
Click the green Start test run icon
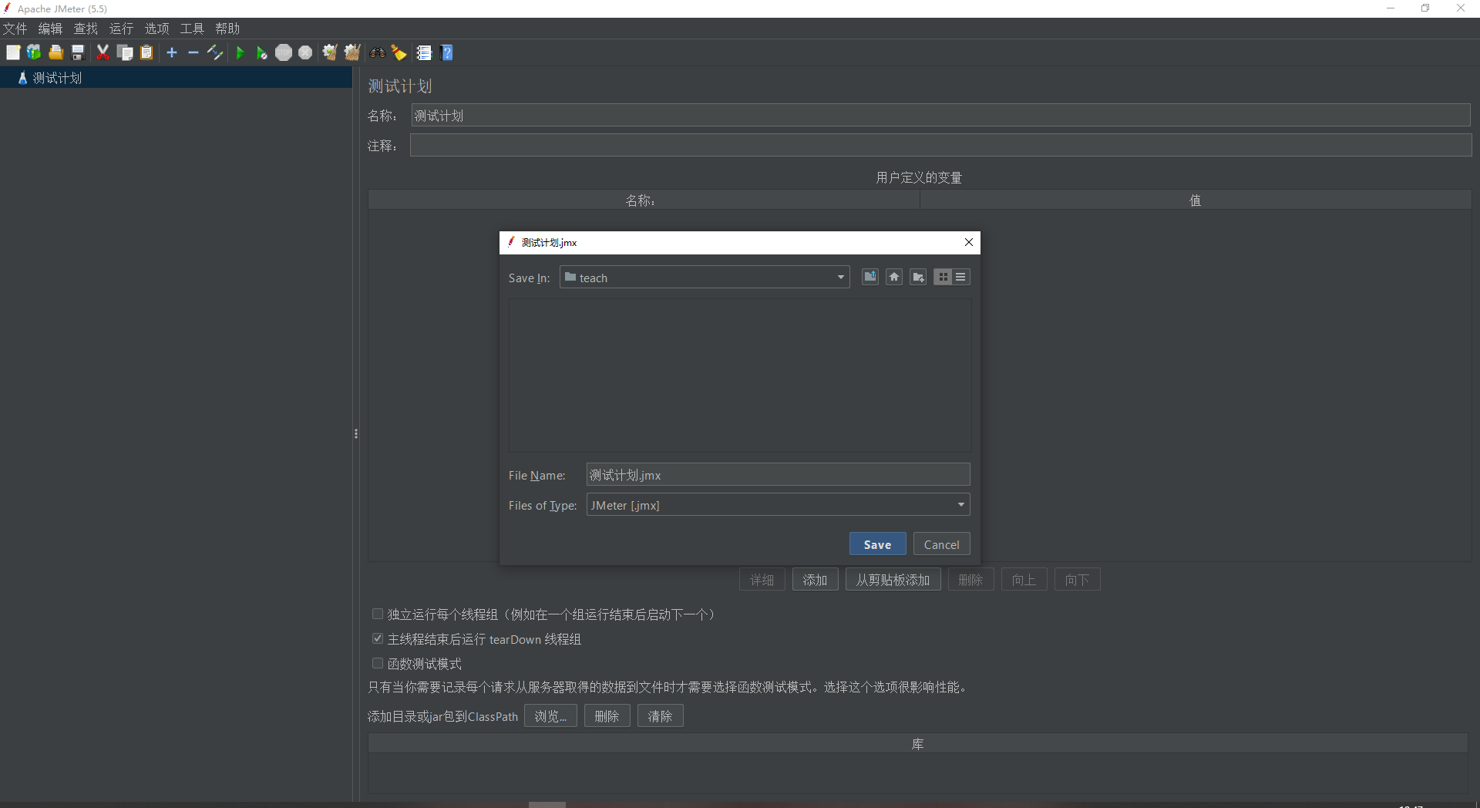point(240,53)
